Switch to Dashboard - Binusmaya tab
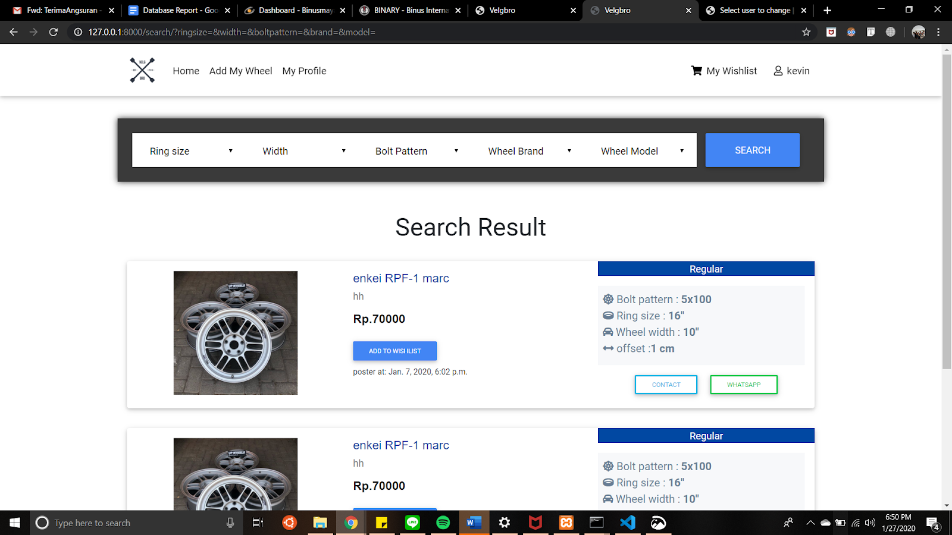The image size is (952, 535). click(x=295, y=10)
